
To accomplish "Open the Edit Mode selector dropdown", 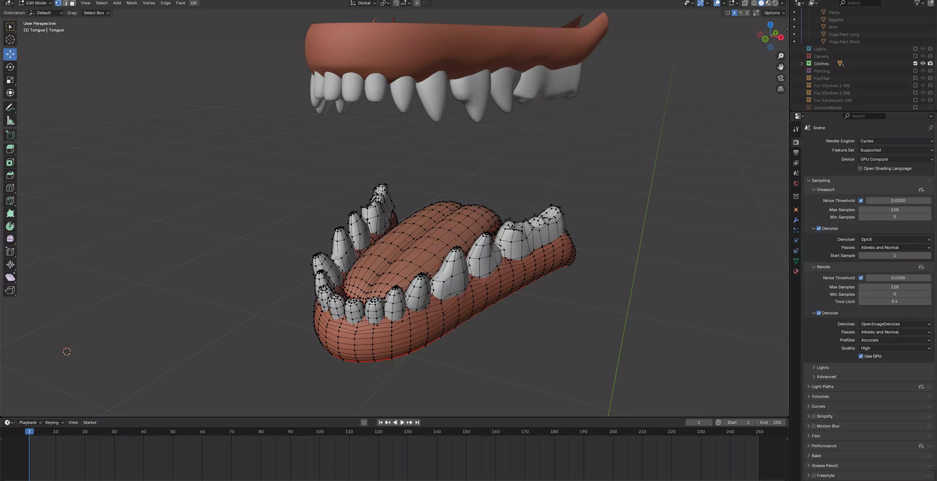I will click(35, 3).
